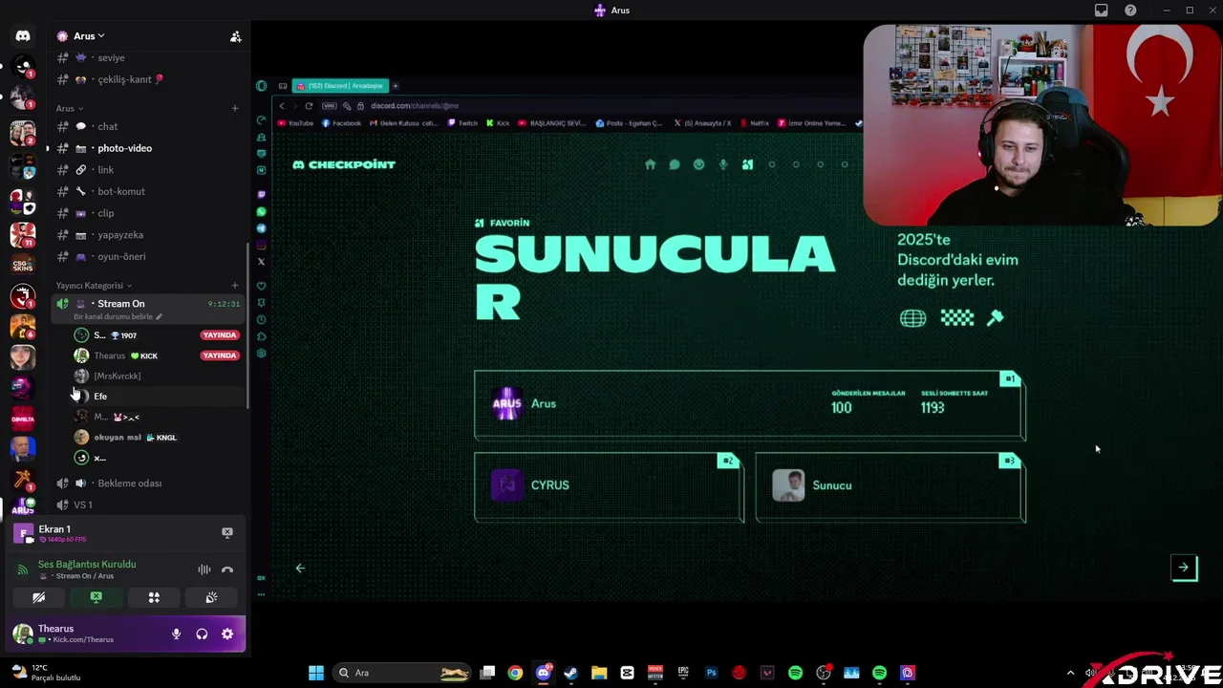Screen dimensions: 1223x688
Task: Collapse the Arus channel category
Action: click(70, 108)
